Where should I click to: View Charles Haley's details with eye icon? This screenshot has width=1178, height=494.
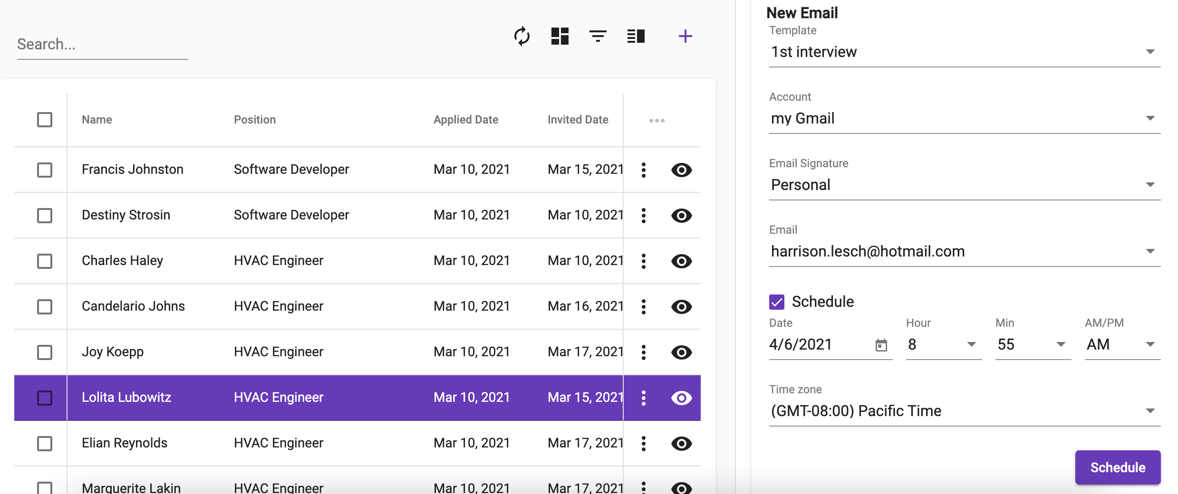[x=681, y=261]
